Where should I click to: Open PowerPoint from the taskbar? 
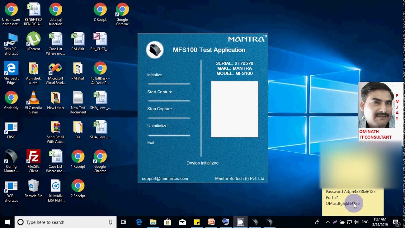211,222
